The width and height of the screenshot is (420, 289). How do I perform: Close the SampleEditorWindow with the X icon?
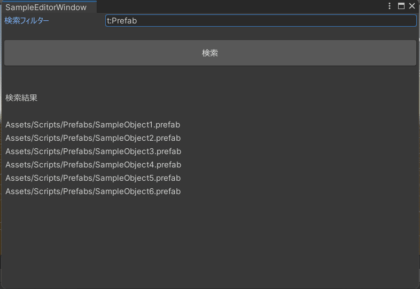(x=412, y=6)
